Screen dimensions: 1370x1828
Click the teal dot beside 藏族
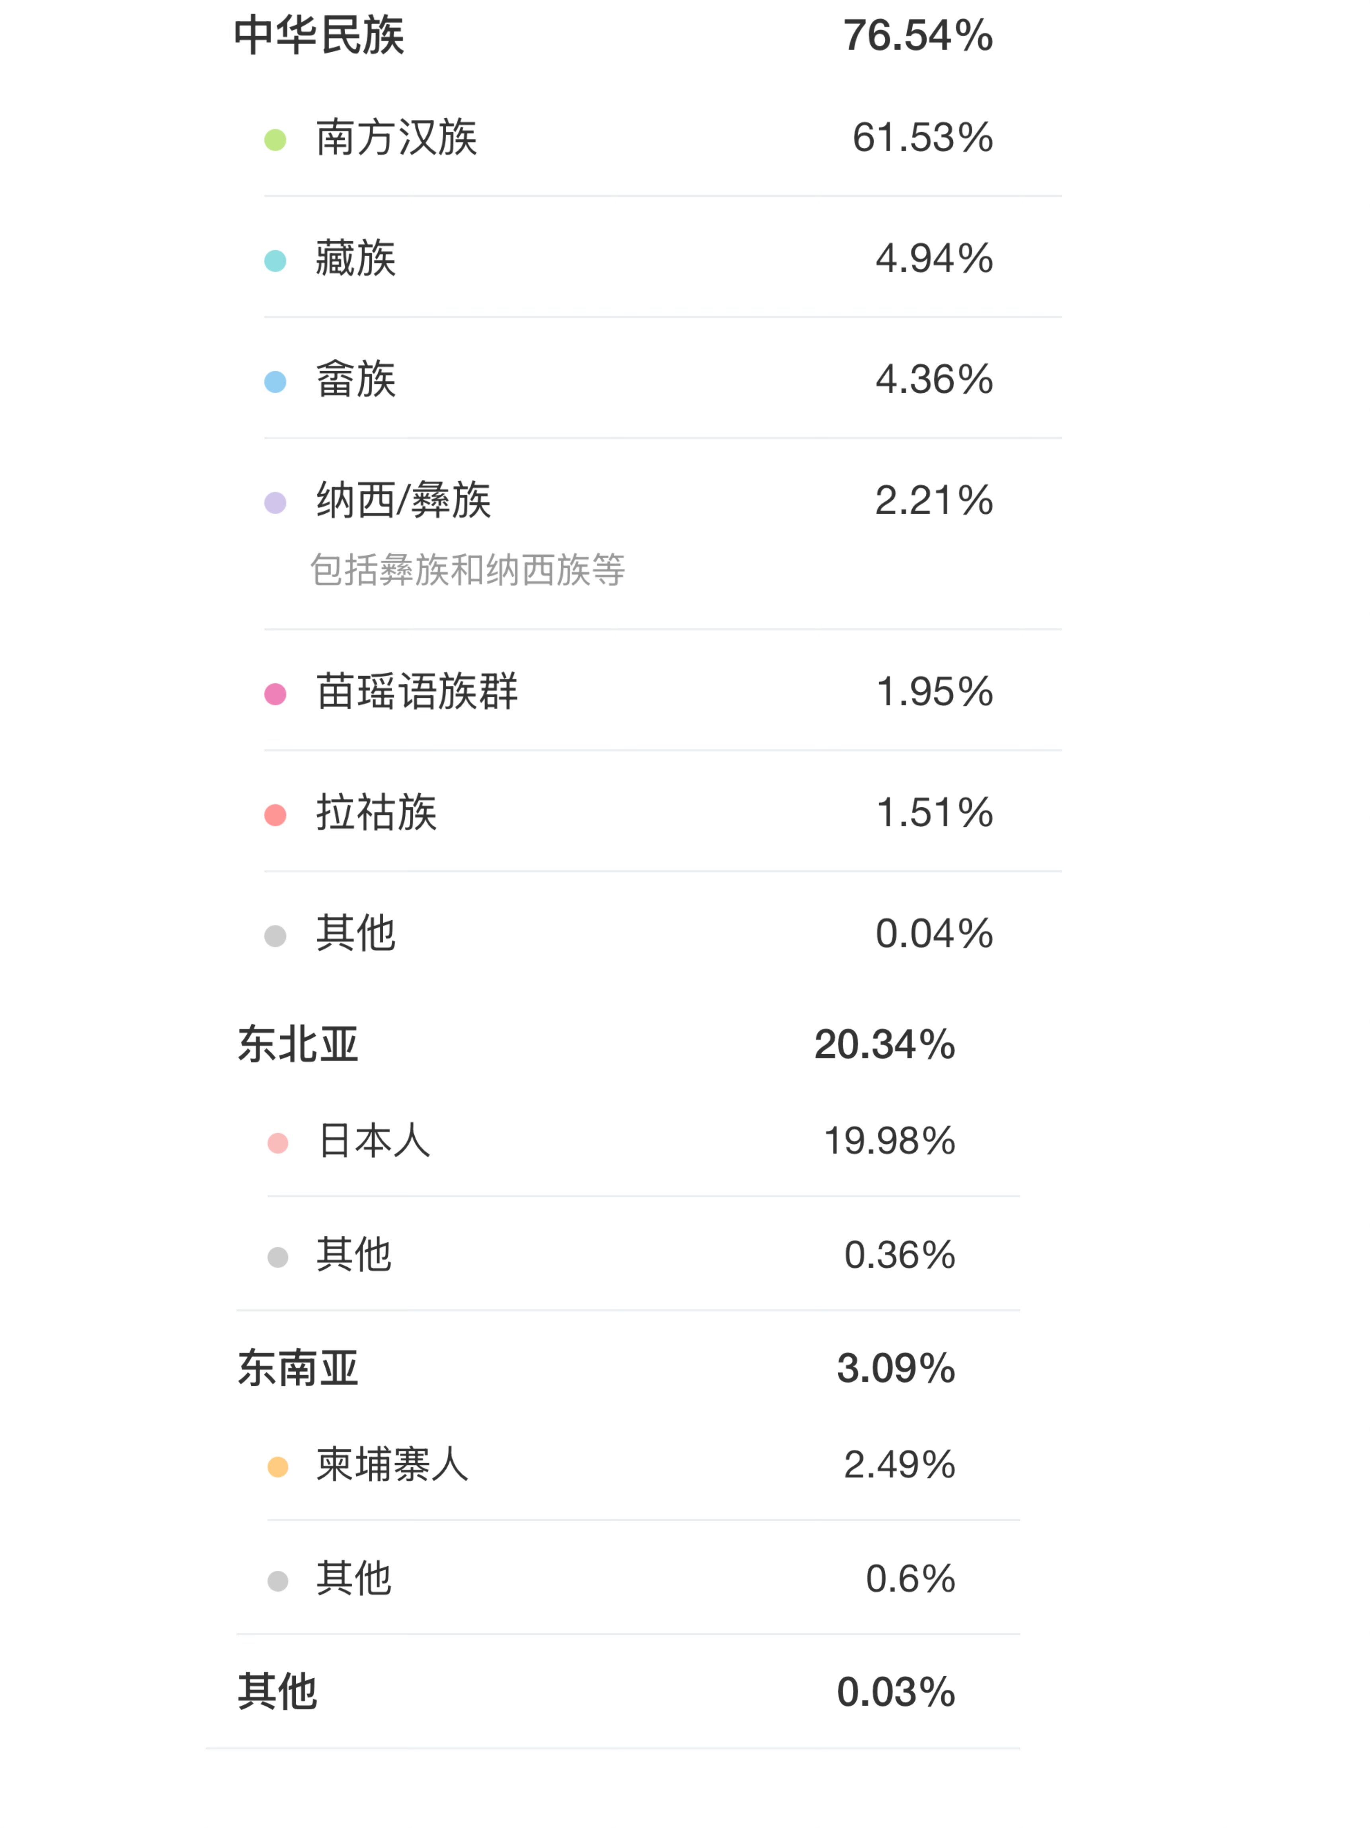click(275, 260)
